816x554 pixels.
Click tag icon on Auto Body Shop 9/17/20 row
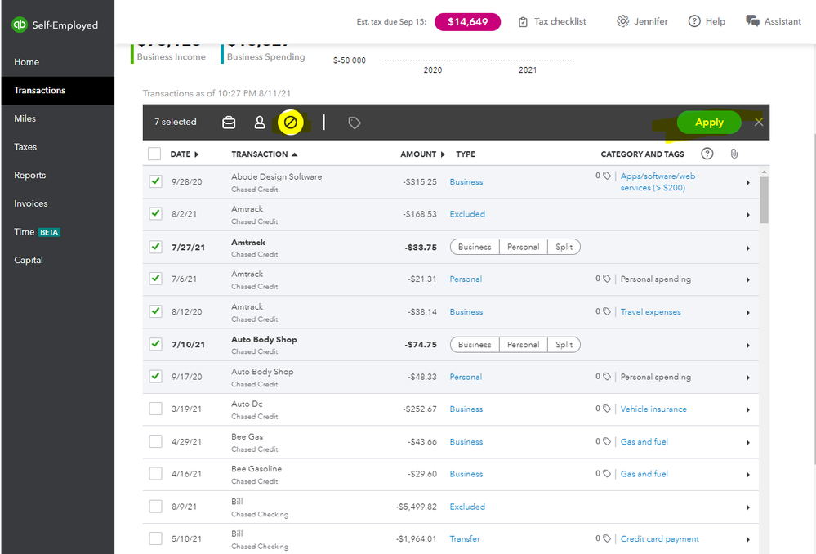pos(606,377)
